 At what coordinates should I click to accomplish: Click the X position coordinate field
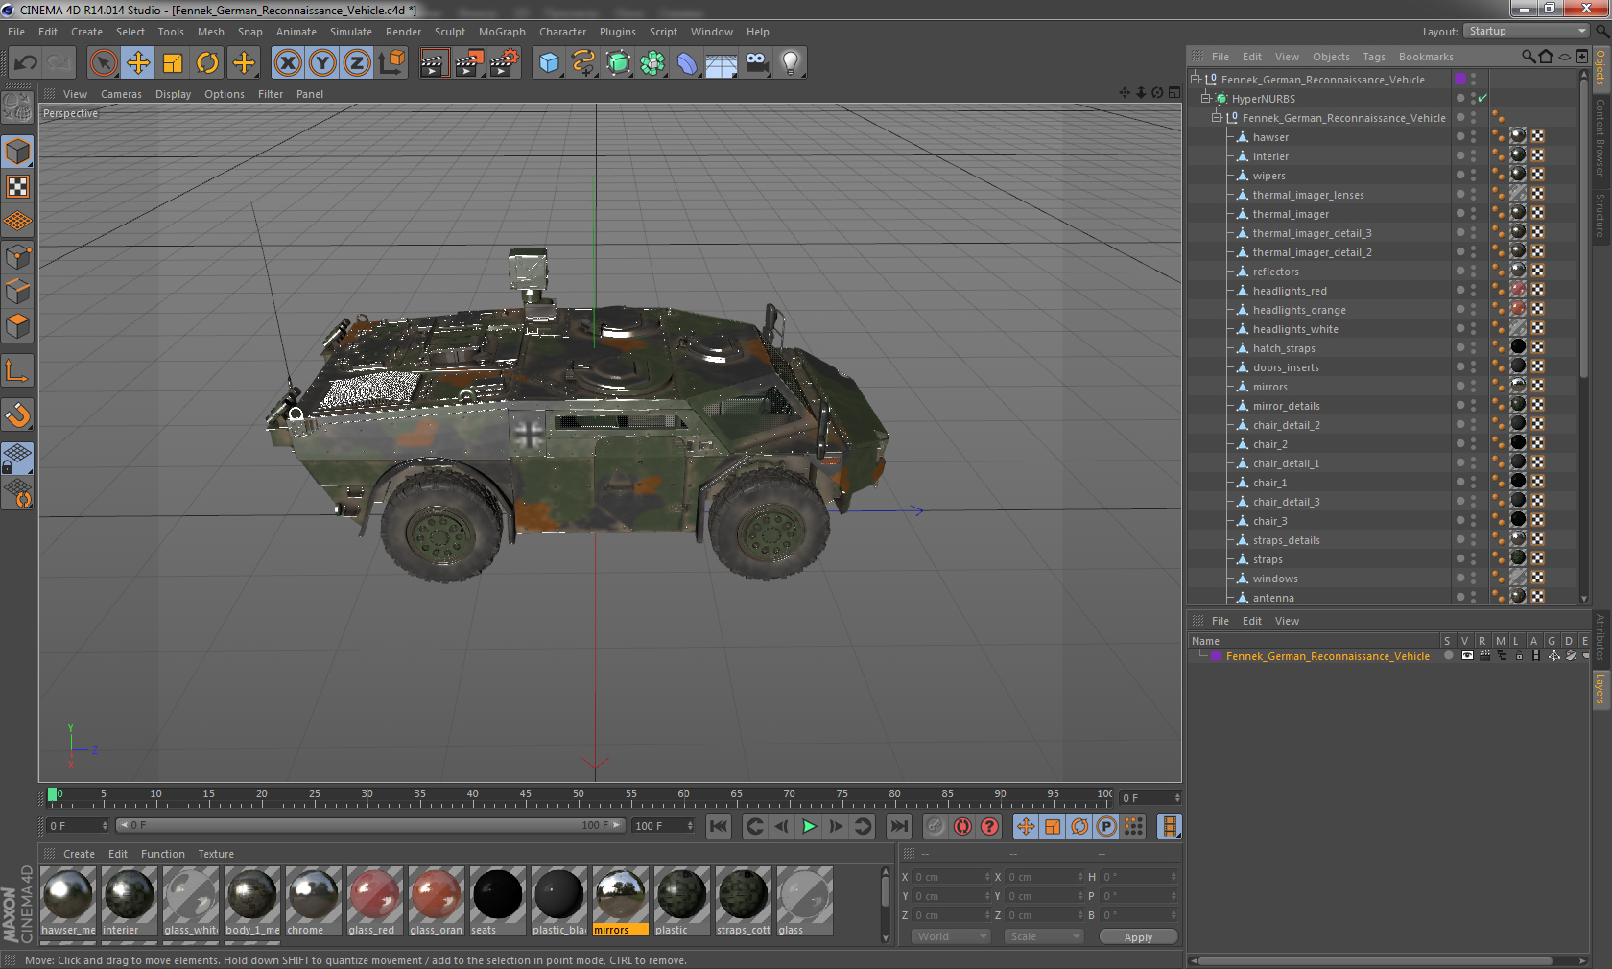point(950,877)
